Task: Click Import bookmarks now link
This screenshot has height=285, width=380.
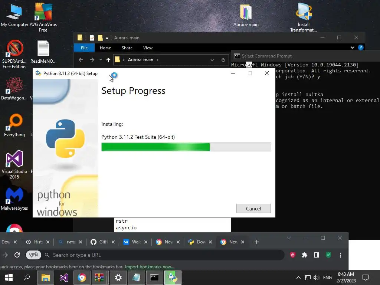Action: [150, 267]
